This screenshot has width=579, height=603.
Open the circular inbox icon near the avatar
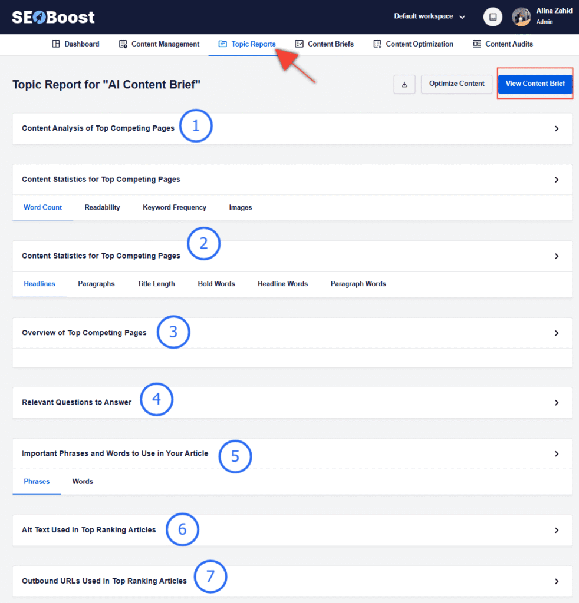(x=493, y=16)
